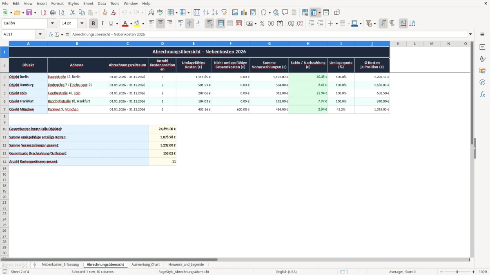Image resolution: width=490 pixels, height=275 pixels.
Task: Click zoom level 100% in status bar
Action: point(483,272)
